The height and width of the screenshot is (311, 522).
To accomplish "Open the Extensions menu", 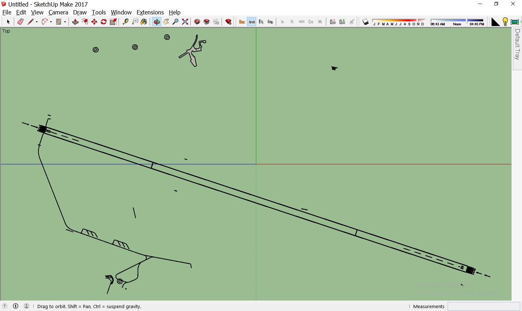I will pyautogui.click(x=150, y=12).
